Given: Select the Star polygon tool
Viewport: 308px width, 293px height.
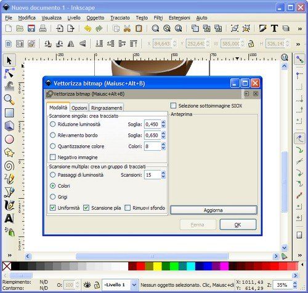Looking at the screenshot, I should pos(9,153).
